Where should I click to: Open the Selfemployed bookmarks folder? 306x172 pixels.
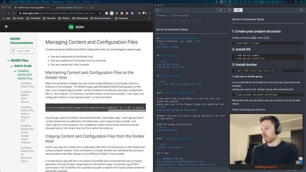pos(80,18)
